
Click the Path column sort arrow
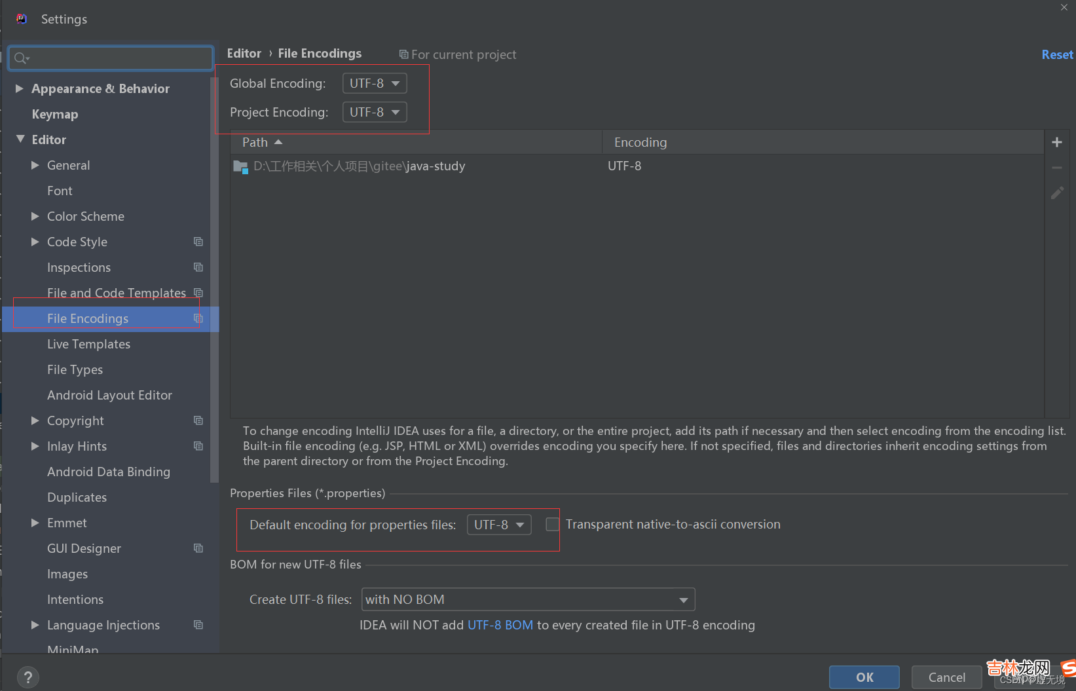coord(278,142)
